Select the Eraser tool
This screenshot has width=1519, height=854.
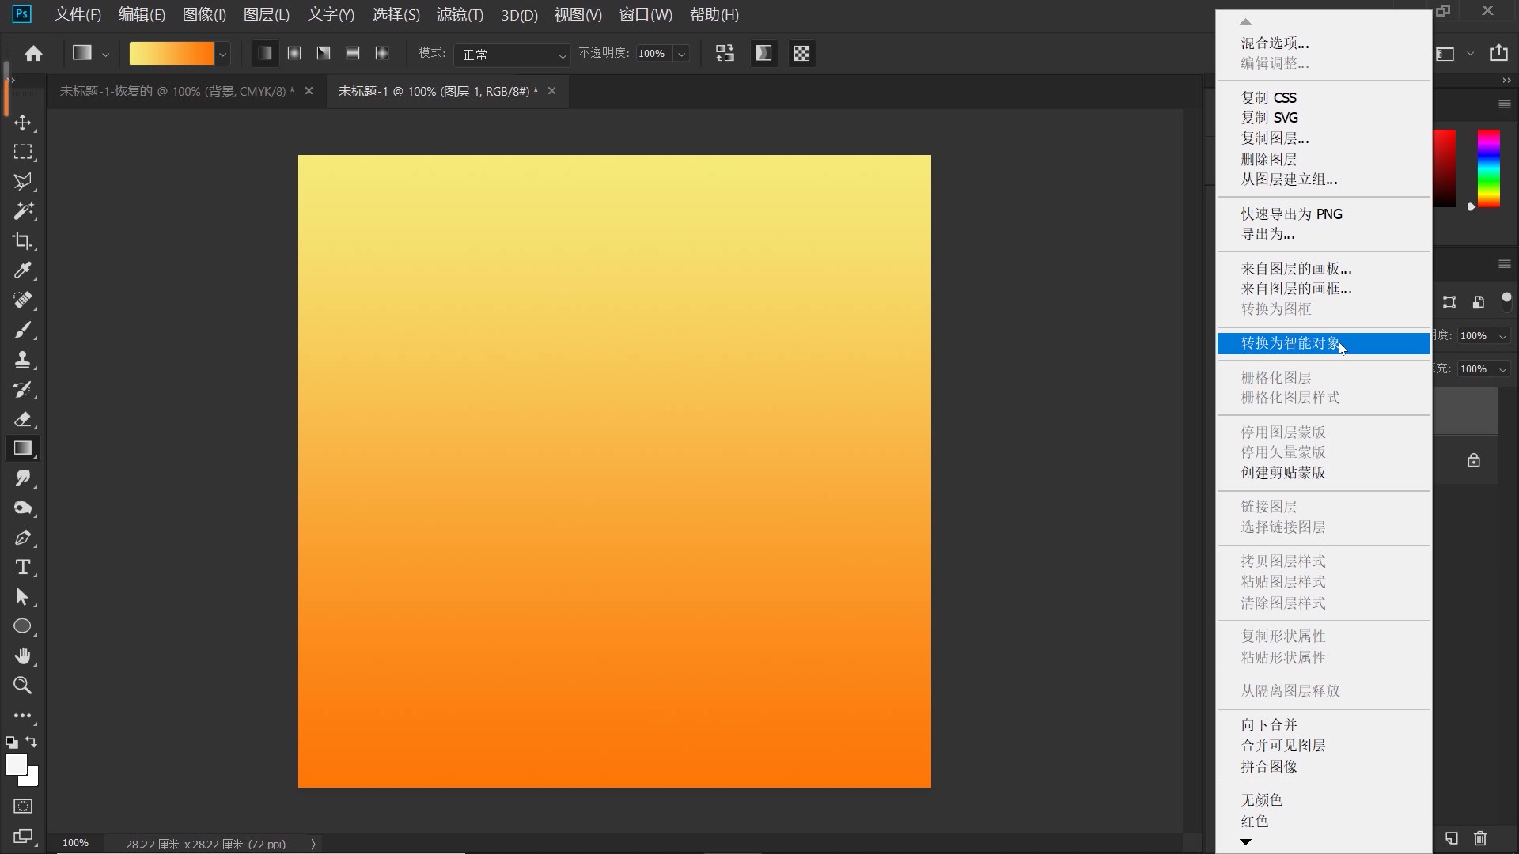tap(23, 419)
